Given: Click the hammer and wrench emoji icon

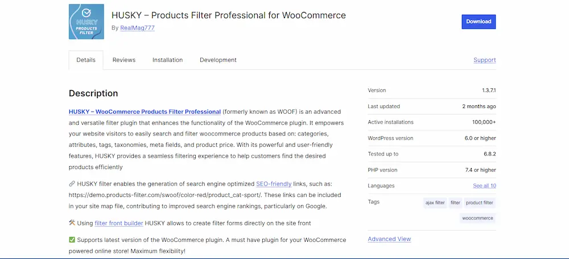Looking at the screenshot, I should coord(72,223).
